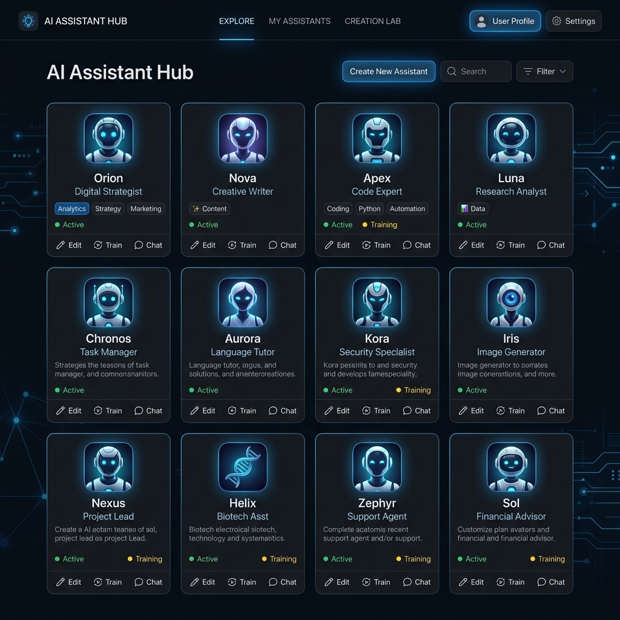Screen dimensions: 620x620
Task: Click the lightbulb logo icon in header
Action: 28,21
